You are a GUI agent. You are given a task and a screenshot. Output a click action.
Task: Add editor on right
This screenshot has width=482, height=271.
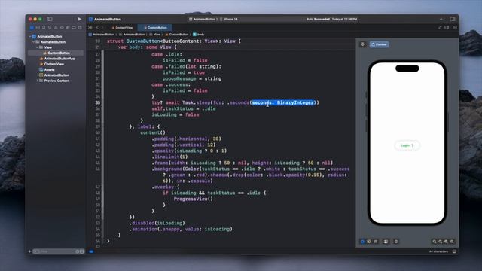click(455, 28)
